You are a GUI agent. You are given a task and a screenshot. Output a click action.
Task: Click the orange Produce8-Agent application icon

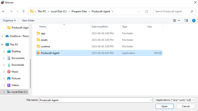[x=38, y=53]
